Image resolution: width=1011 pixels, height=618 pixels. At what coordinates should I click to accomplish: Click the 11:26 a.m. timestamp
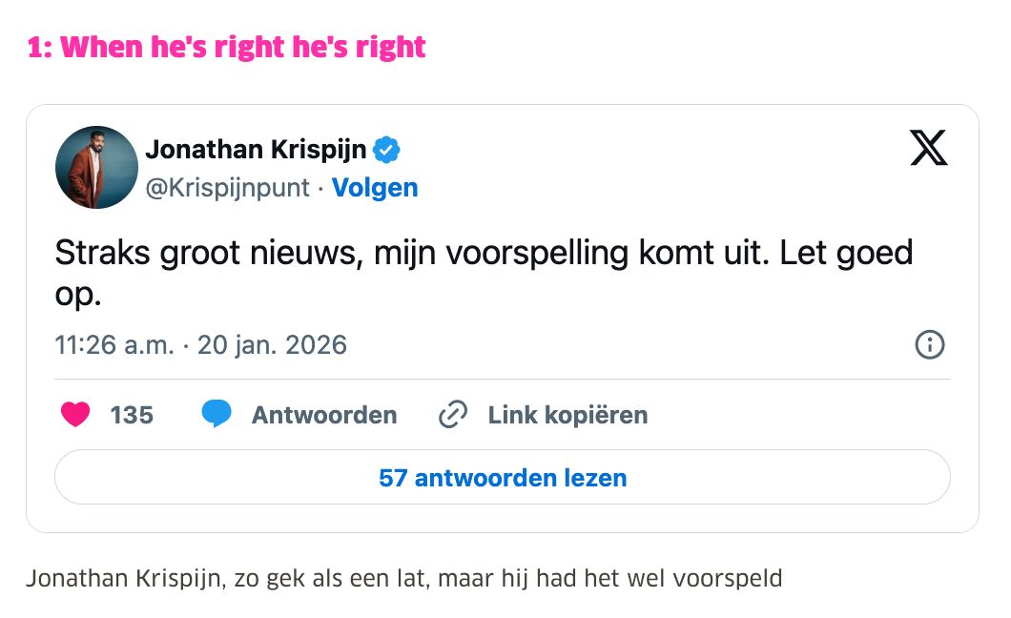(x=114, y=344)
